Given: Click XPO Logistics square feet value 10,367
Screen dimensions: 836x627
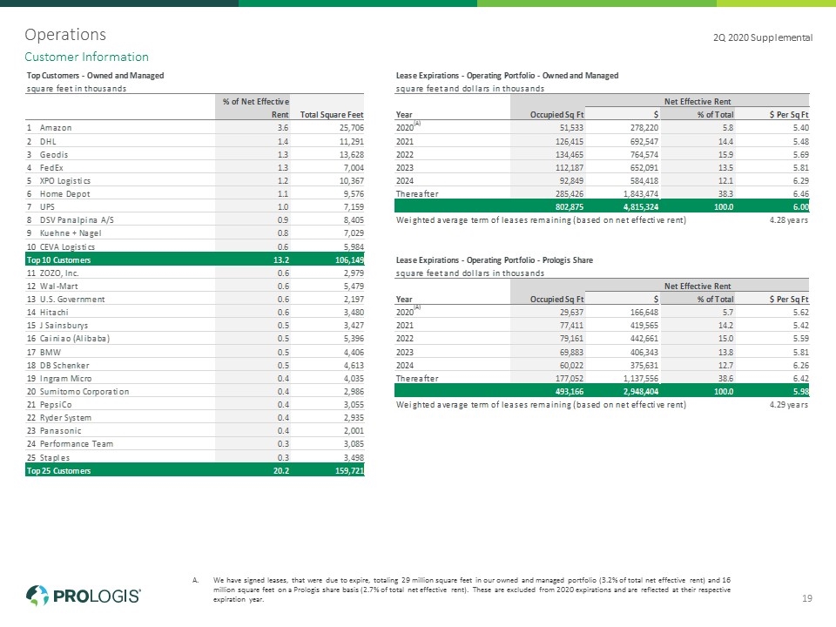Looking at the screenshot, I should (x=351, y=181).
